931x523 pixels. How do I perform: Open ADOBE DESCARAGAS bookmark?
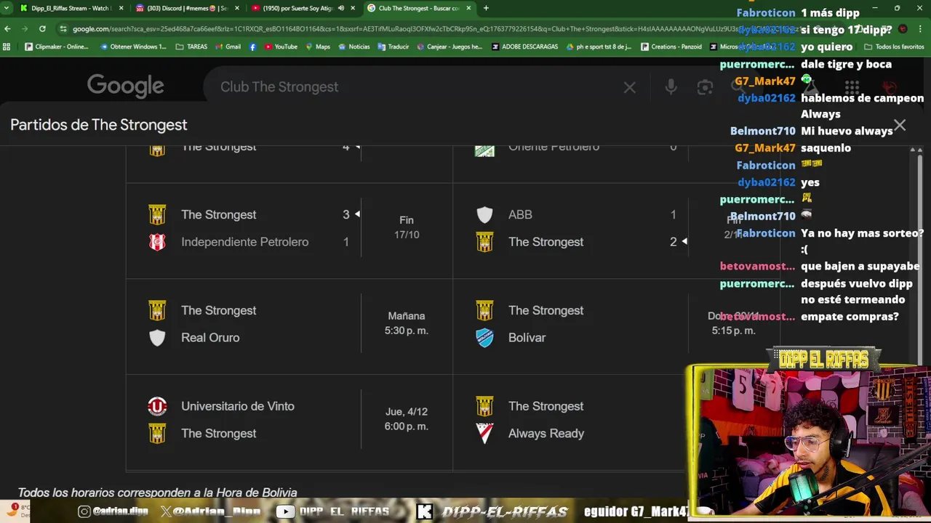point(525,46)
